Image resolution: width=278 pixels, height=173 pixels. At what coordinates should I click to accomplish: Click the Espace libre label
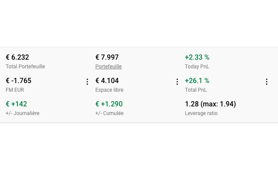[109, 90]
